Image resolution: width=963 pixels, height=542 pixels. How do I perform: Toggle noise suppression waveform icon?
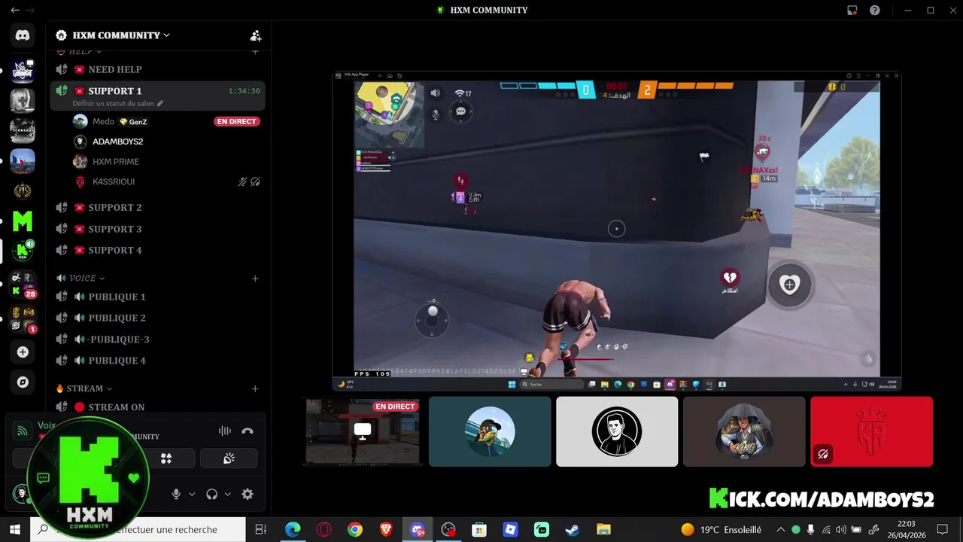coord(224,431)
